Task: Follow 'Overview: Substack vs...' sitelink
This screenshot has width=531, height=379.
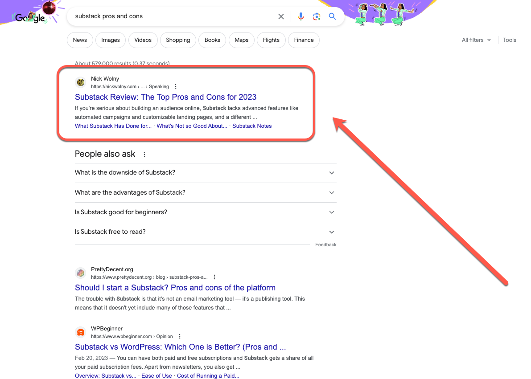Action: [x=106, y=375]
